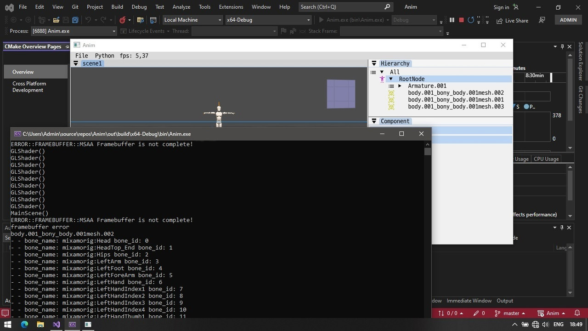Screen dimensions: 588x331
Task: Open the master branch selector
Action: (510, 313)
